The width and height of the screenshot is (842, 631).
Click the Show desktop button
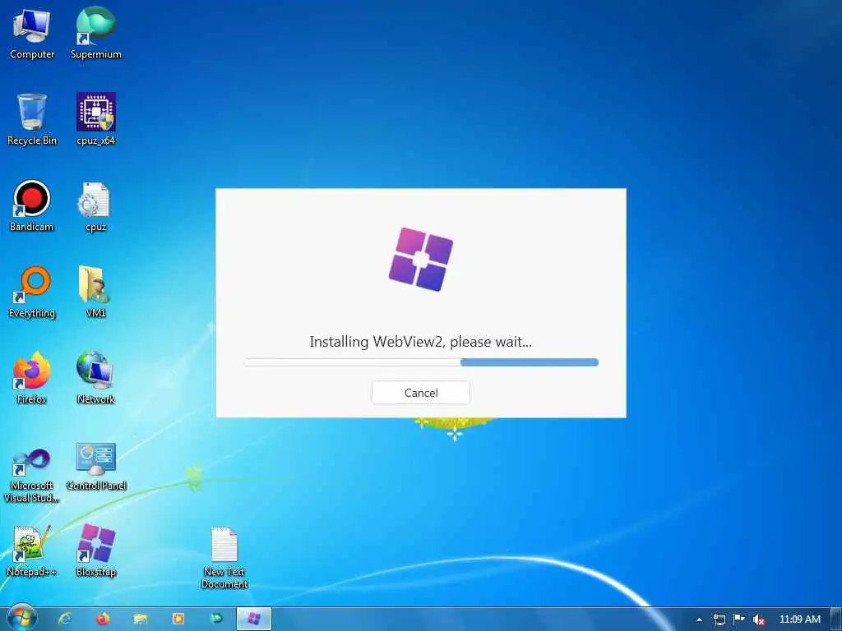pyautogui.click(x=836, y=619)
